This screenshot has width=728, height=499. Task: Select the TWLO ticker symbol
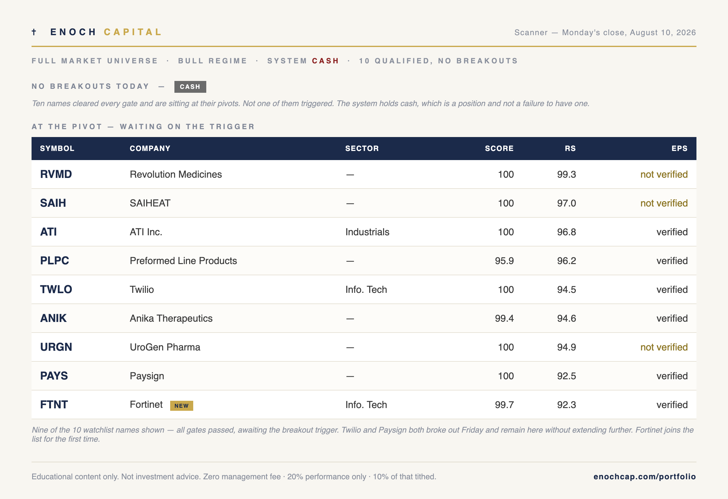pos(56,290)
